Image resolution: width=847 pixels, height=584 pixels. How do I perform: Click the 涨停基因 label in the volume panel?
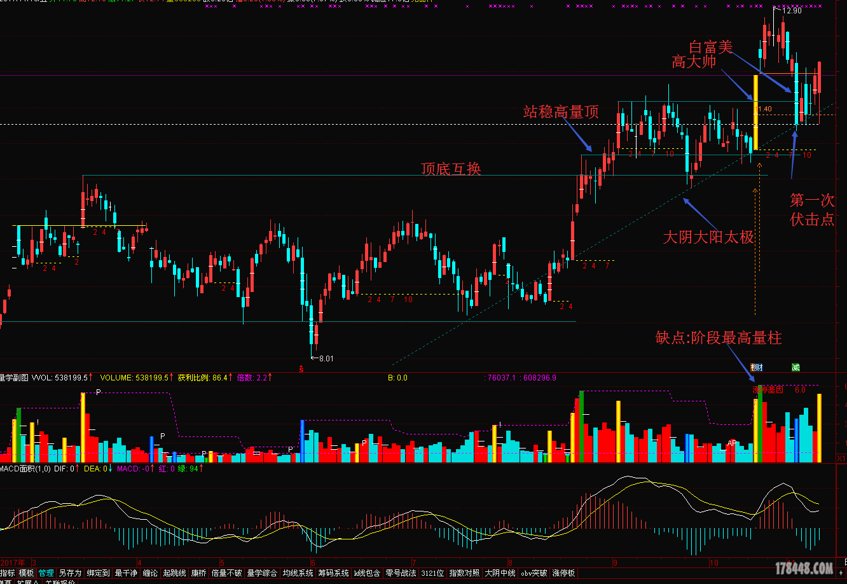(768, 390)
